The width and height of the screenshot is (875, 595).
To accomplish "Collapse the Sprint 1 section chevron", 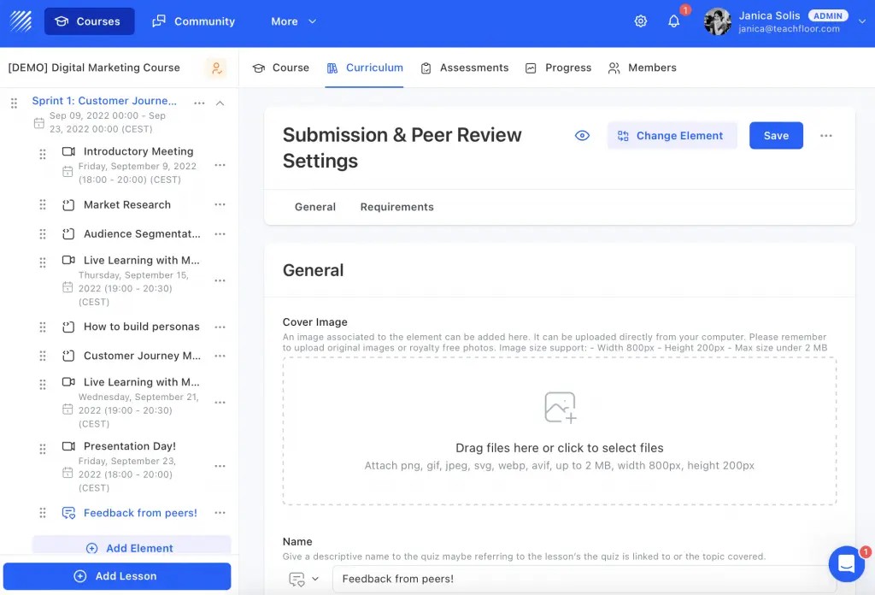I will [220, 103].
